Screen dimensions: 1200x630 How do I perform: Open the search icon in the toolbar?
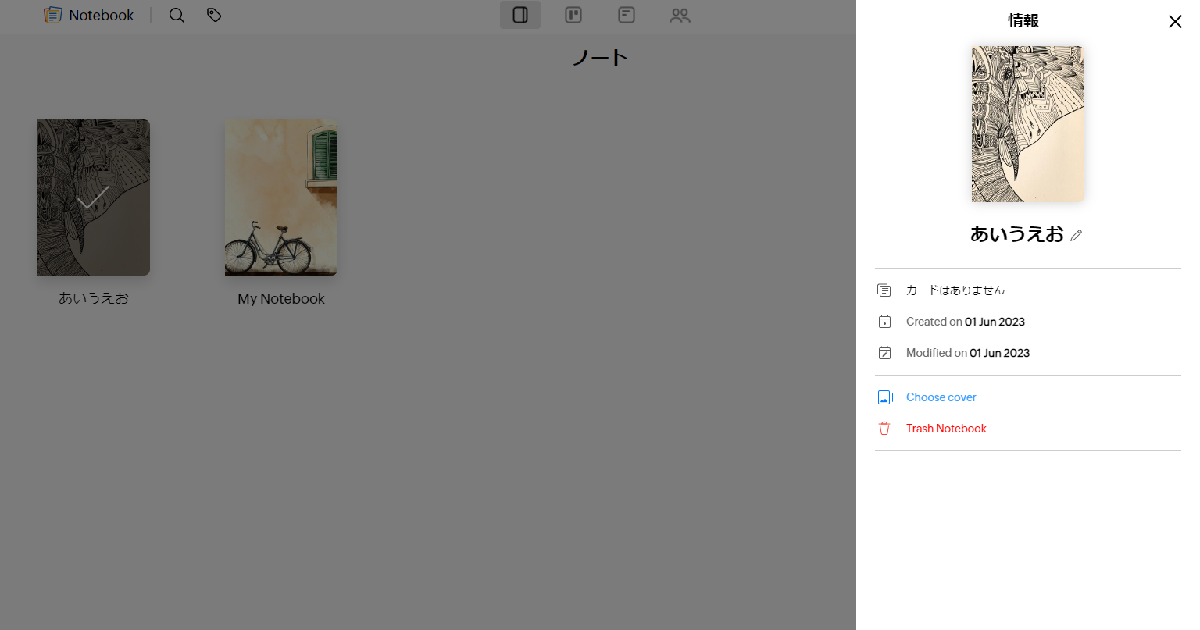pyautogui.click(x=177, y=15)
